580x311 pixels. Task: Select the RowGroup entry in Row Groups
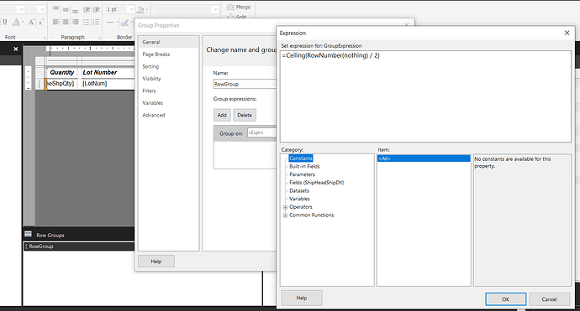click(x=79, y=246)
